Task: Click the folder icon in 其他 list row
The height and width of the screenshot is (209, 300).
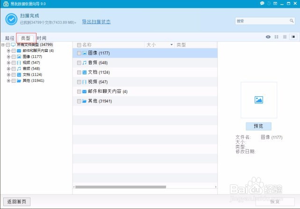Action: 84,101
